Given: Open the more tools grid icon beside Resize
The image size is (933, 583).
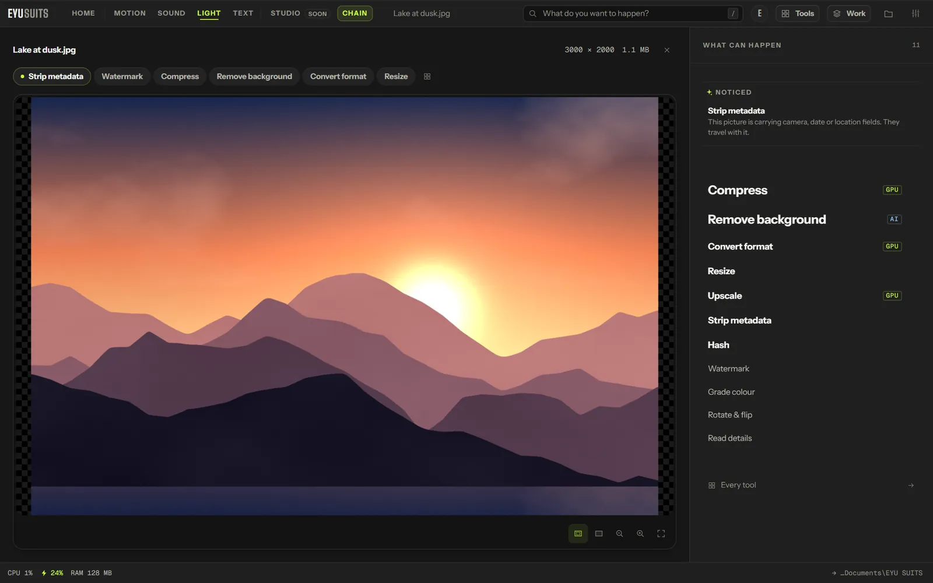Looking at the screenshot, I should (427, 76).
